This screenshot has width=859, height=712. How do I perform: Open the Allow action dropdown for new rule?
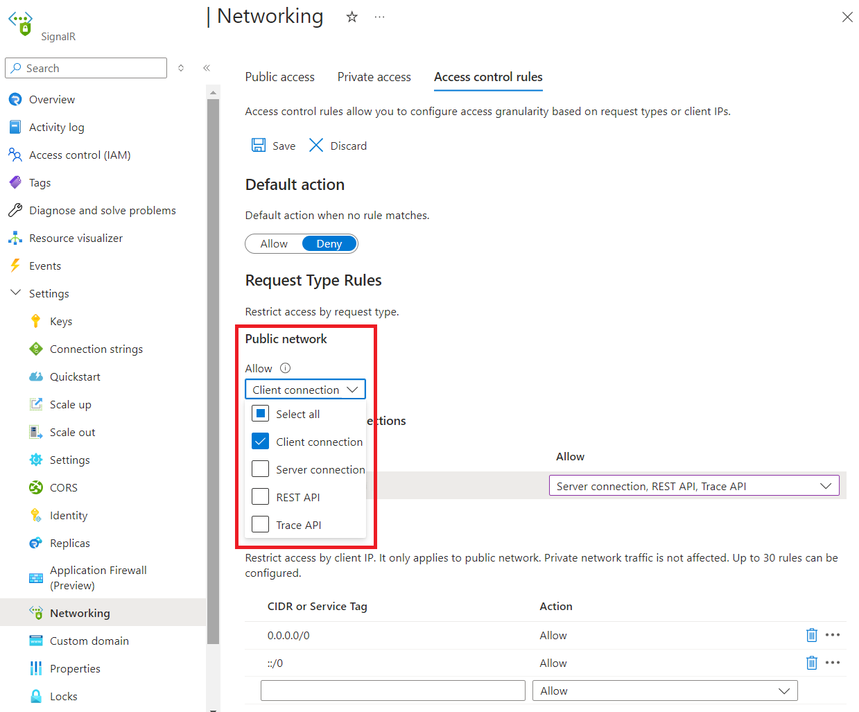tap(664, 691)
